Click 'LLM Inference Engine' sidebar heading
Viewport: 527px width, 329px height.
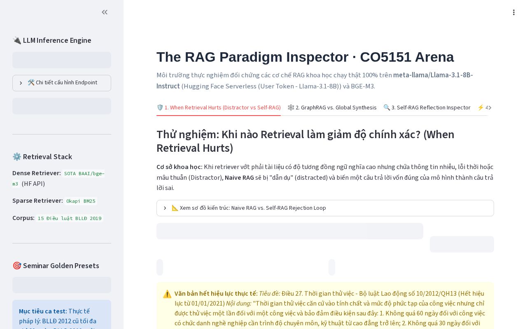tap(52, 40)
